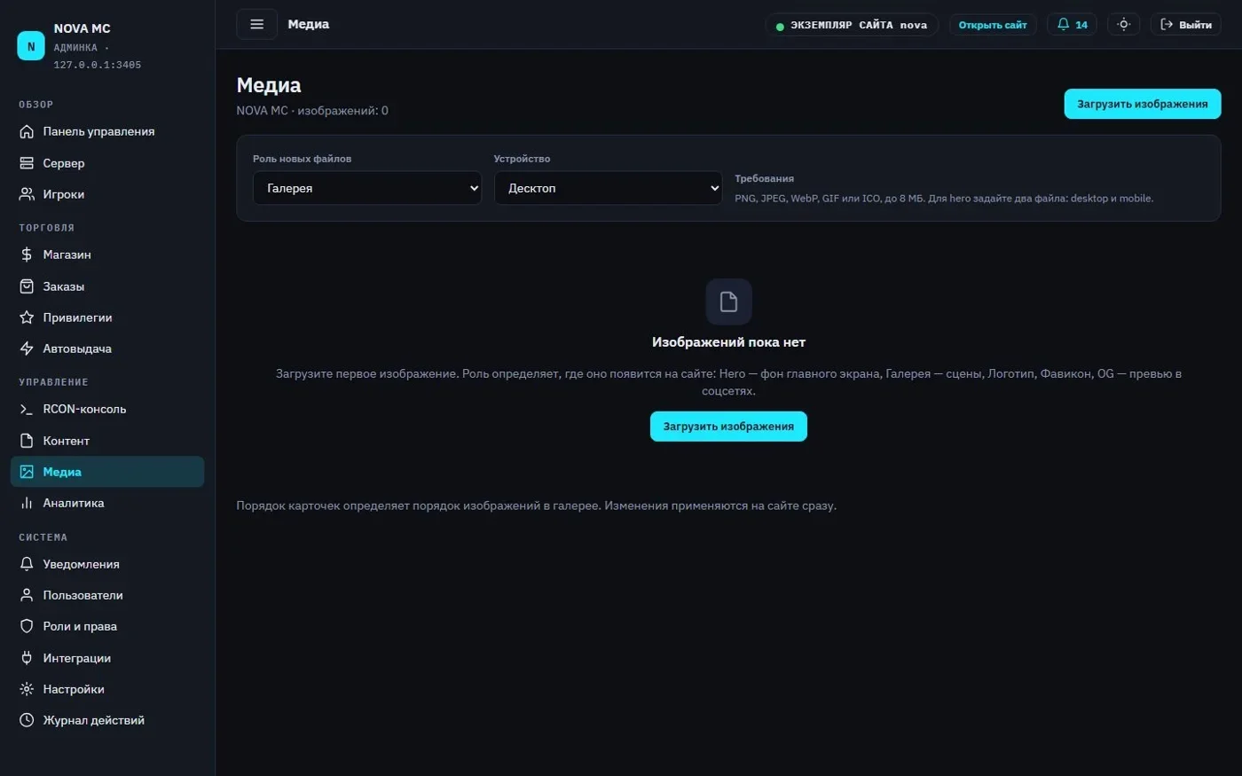
Task: Click the lightning icon beside Автовыдача
Action: [27, 349]
